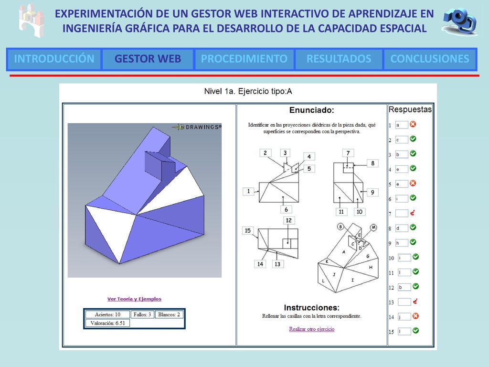Switch to the GESTOR WEB tab

148,59
